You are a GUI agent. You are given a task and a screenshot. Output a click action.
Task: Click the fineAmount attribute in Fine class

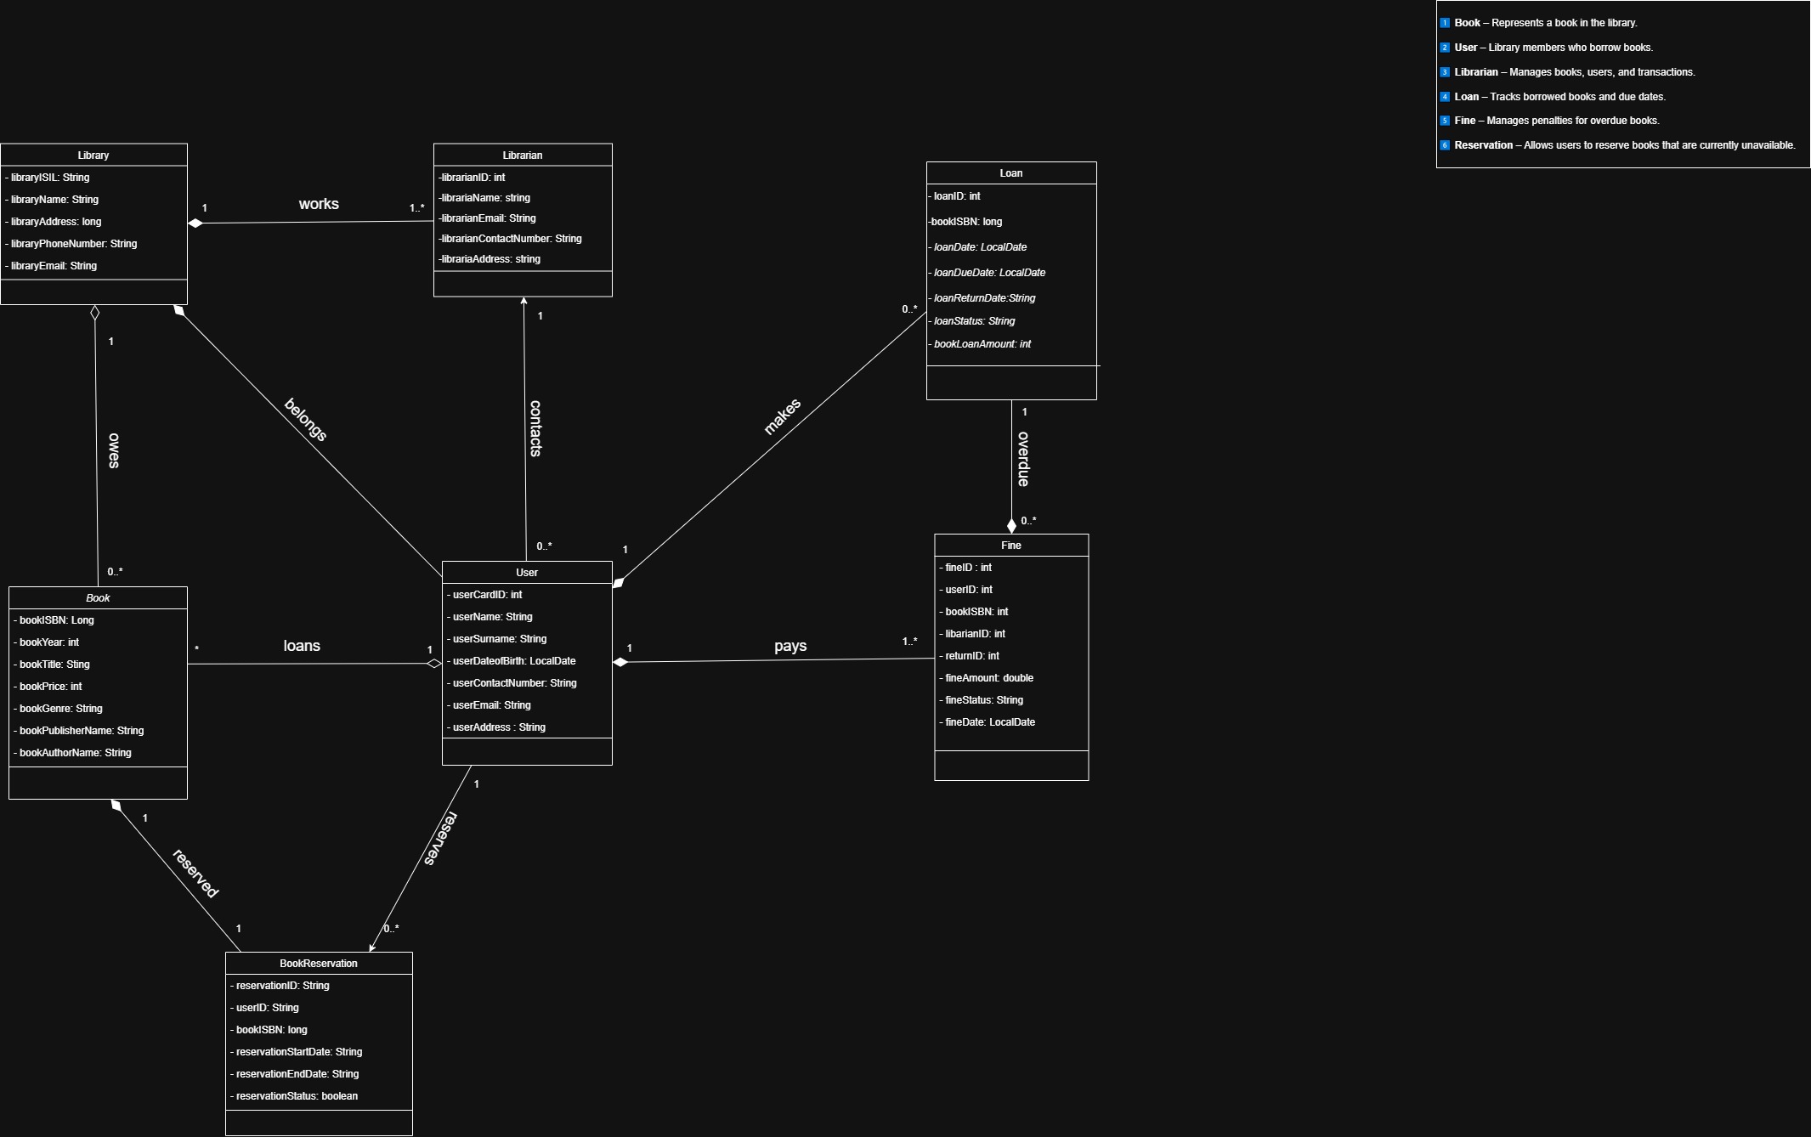[987, 677]
